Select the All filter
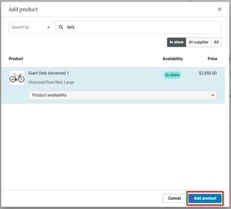 216,42
